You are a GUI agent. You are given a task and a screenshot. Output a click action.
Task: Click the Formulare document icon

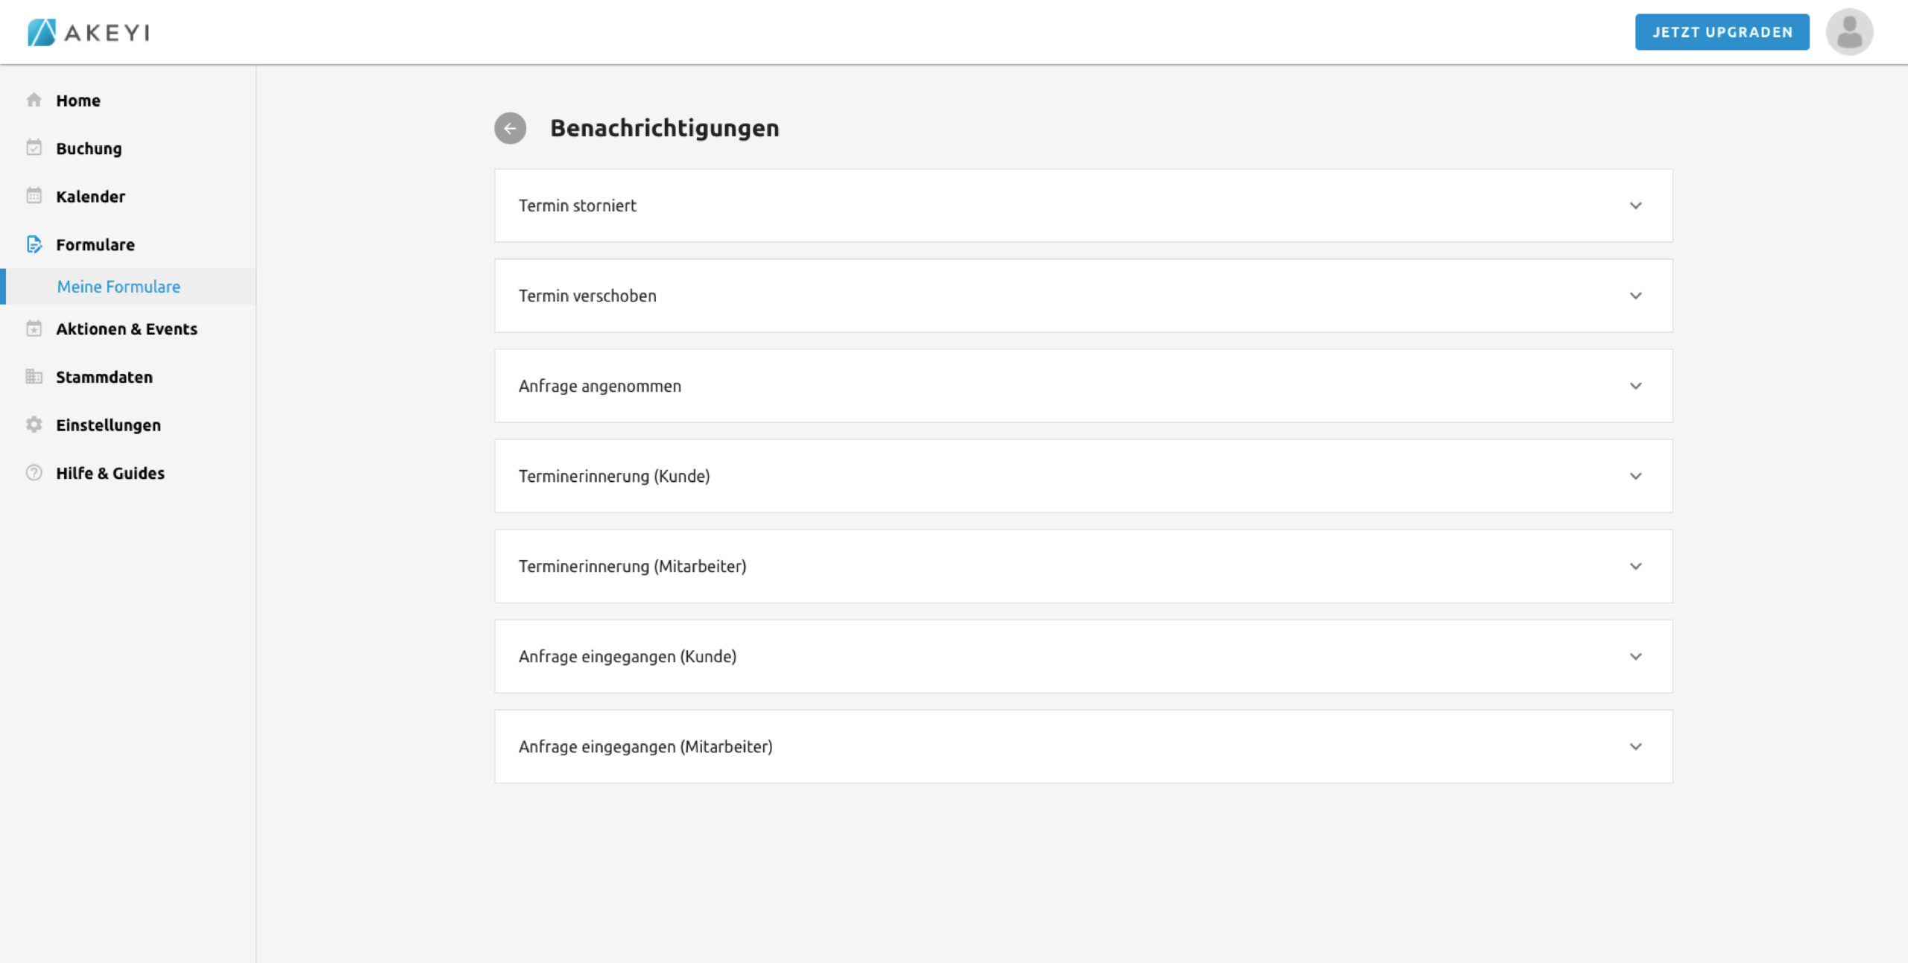point(34,244)
